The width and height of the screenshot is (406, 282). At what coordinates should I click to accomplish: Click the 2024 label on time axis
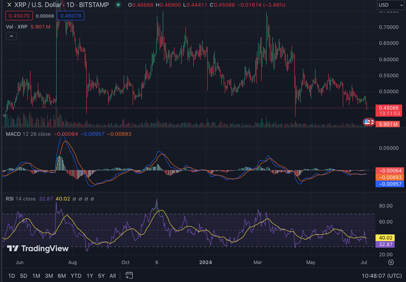[x=206, y=262]
